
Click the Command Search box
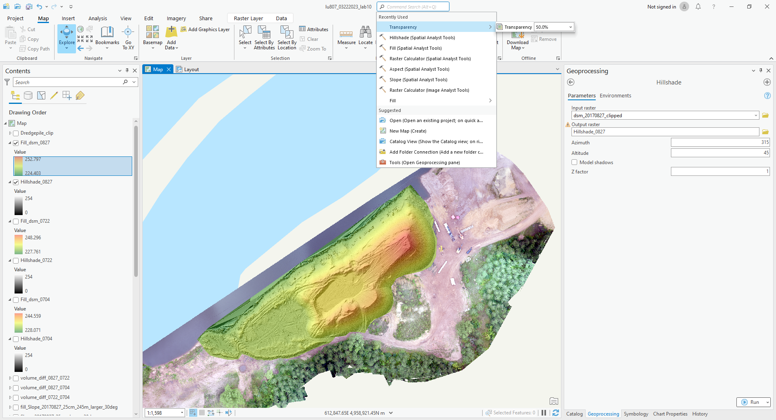click(x=413, y=6)
